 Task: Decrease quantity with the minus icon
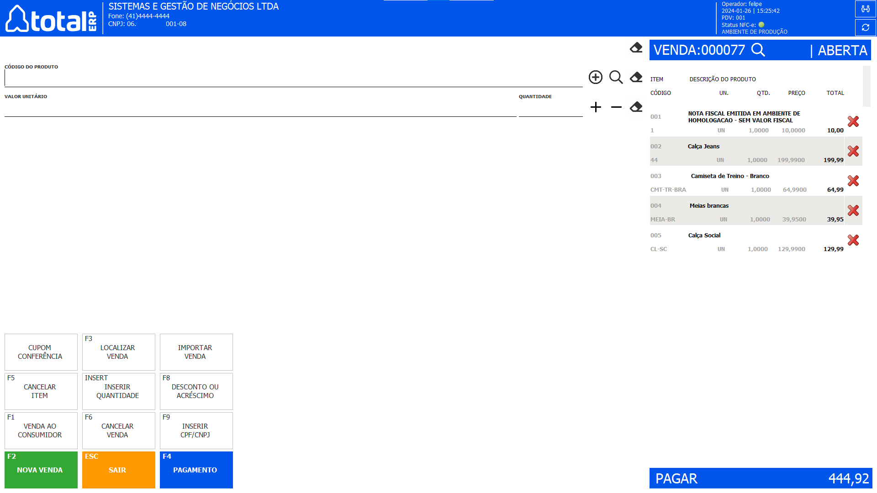click(x=616, y=107)
